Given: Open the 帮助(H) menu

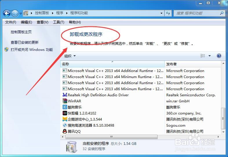Looking at the screenshot, I should coord(75,22).
